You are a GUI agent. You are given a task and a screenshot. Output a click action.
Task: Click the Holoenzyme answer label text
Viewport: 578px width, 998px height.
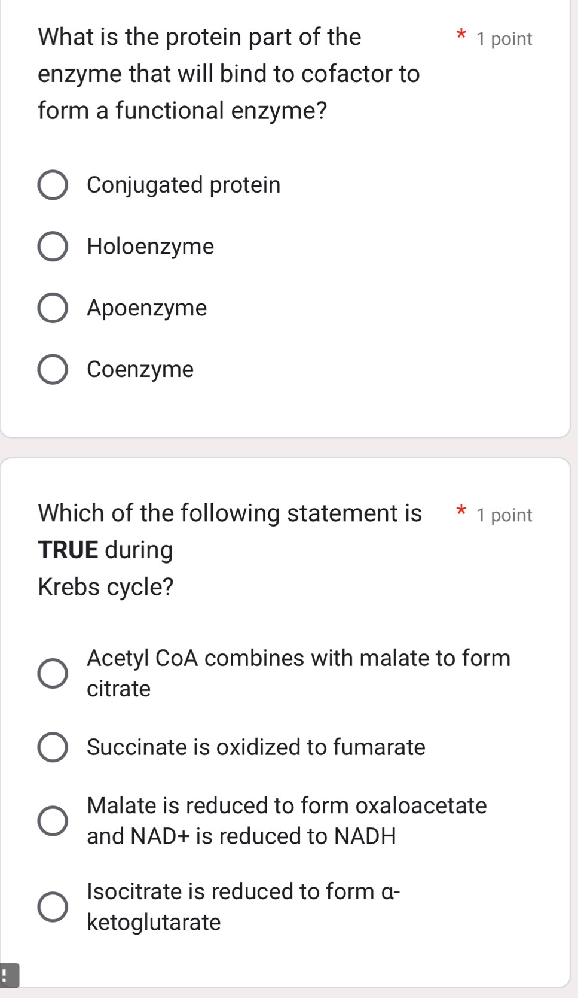click(150, 247)
